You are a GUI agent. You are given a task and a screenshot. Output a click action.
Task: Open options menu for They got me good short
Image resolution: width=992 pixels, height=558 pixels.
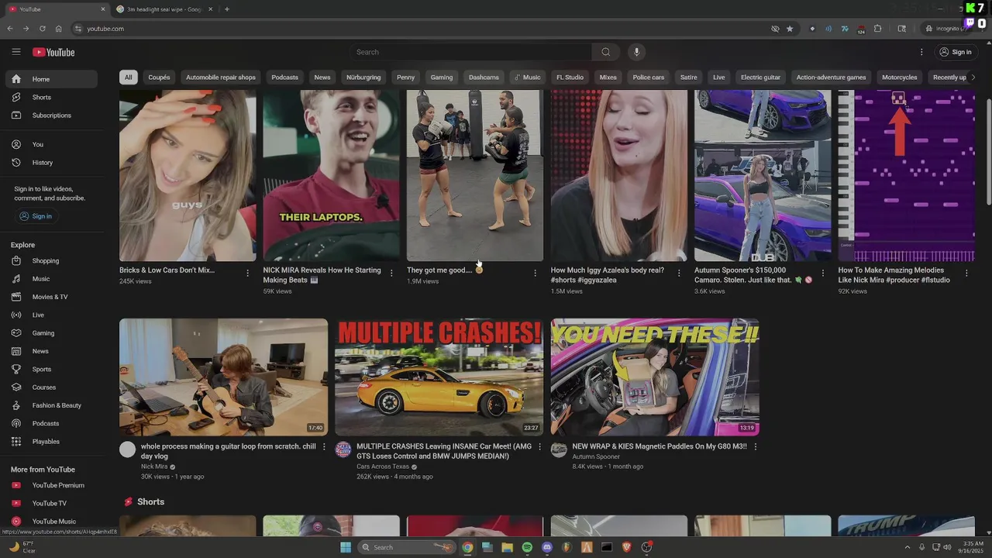pyautogui.click(x=535, y=273)
